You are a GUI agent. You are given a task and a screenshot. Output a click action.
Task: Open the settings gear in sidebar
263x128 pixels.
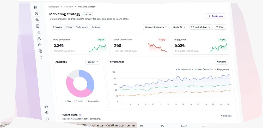(47, 113)
